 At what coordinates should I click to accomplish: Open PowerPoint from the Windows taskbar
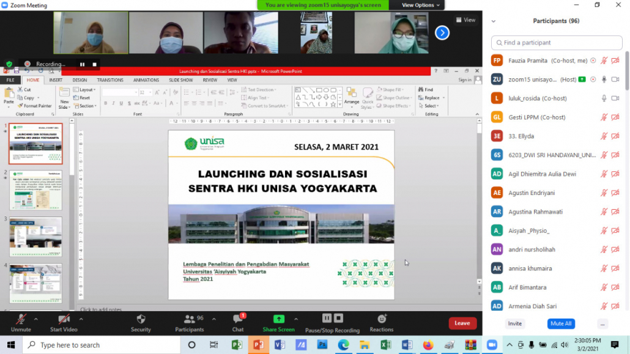click(x=258, y=345)
